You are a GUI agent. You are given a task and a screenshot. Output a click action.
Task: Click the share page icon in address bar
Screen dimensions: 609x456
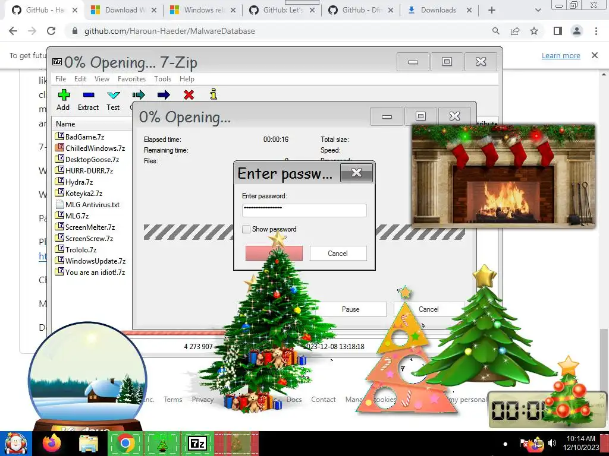pos(515,31)
